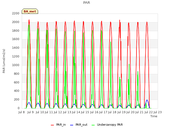Click the Jul 20 x-axis tick label
This screenshot has width=174, height=130.
coord(130,112)
